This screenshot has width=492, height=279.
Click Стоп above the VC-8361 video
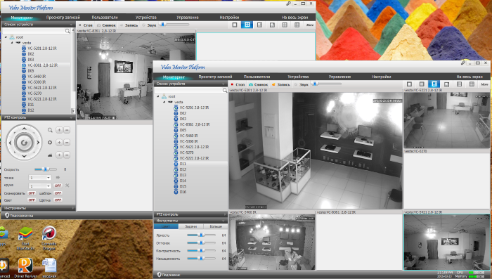(85, 25)
